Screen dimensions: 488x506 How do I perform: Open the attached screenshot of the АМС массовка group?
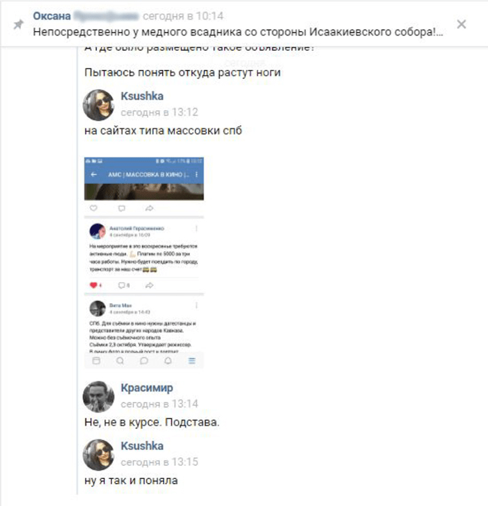144,262
